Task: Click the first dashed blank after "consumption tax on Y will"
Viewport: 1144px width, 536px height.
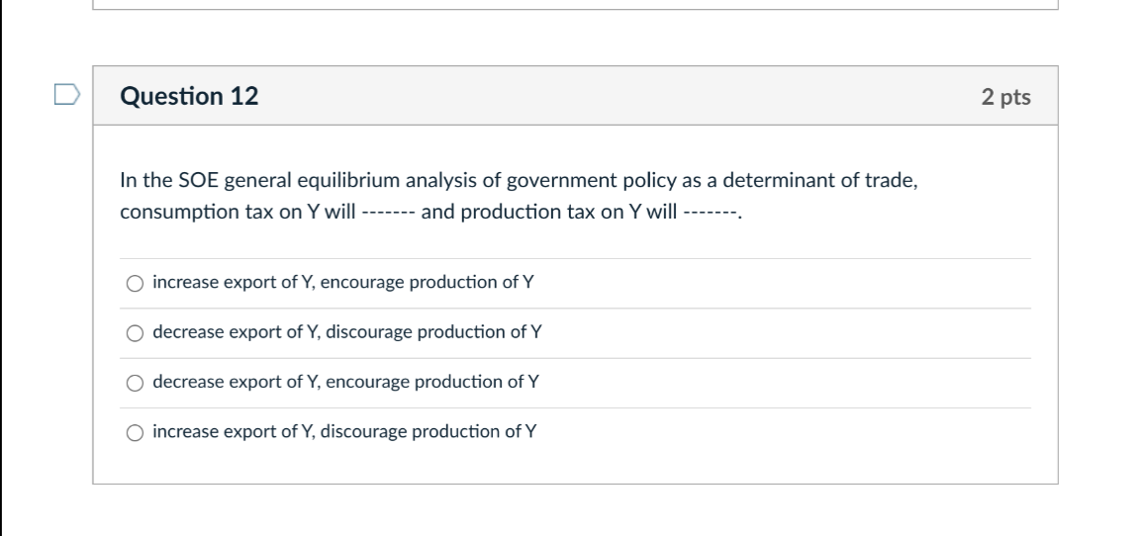Action: [389, 214]
